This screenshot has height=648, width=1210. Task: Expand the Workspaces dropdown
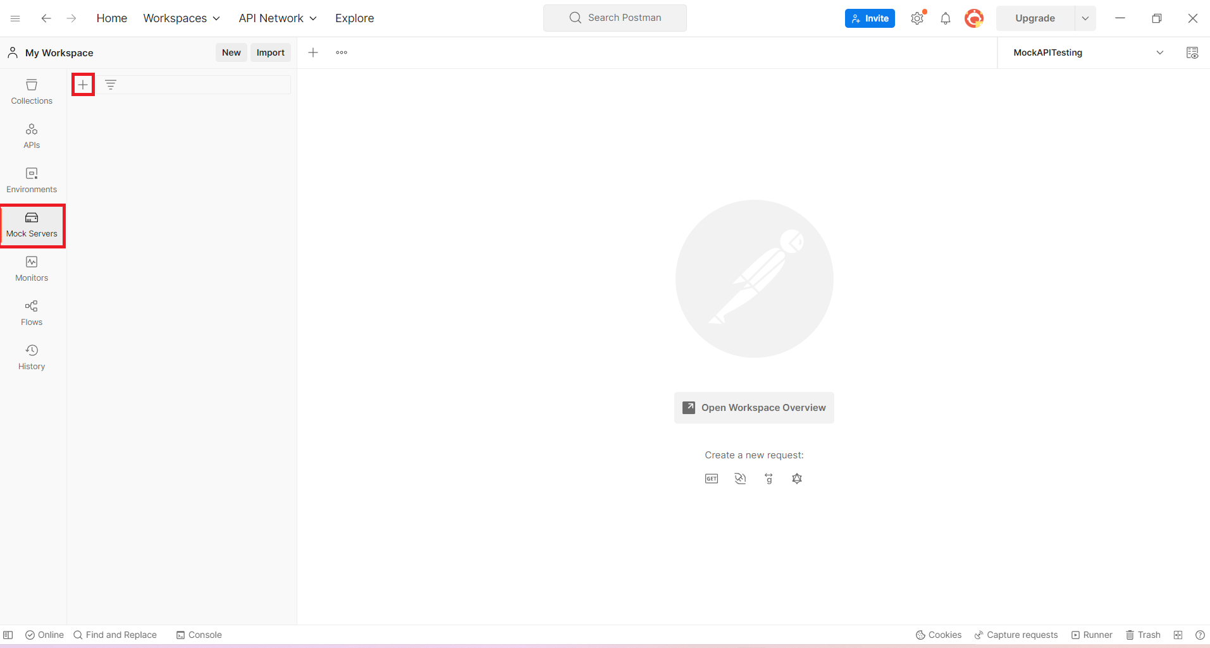[x=182, y=18]
